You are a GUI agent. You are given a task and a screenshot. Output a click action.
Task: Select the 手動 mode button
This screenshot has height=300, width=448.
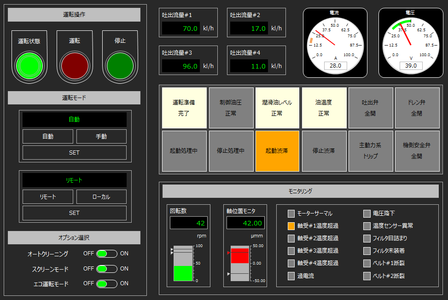(x=101, y=137)
